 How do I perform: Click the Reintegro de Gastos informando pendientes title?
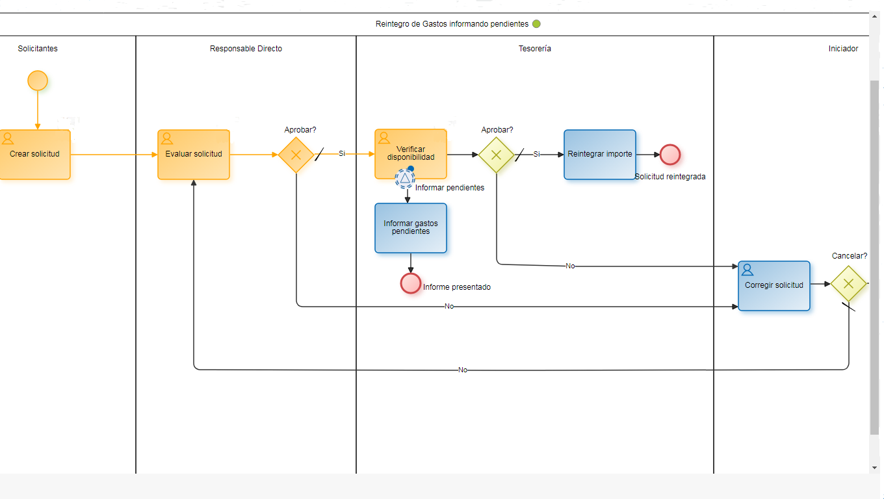tap(452, 24)
